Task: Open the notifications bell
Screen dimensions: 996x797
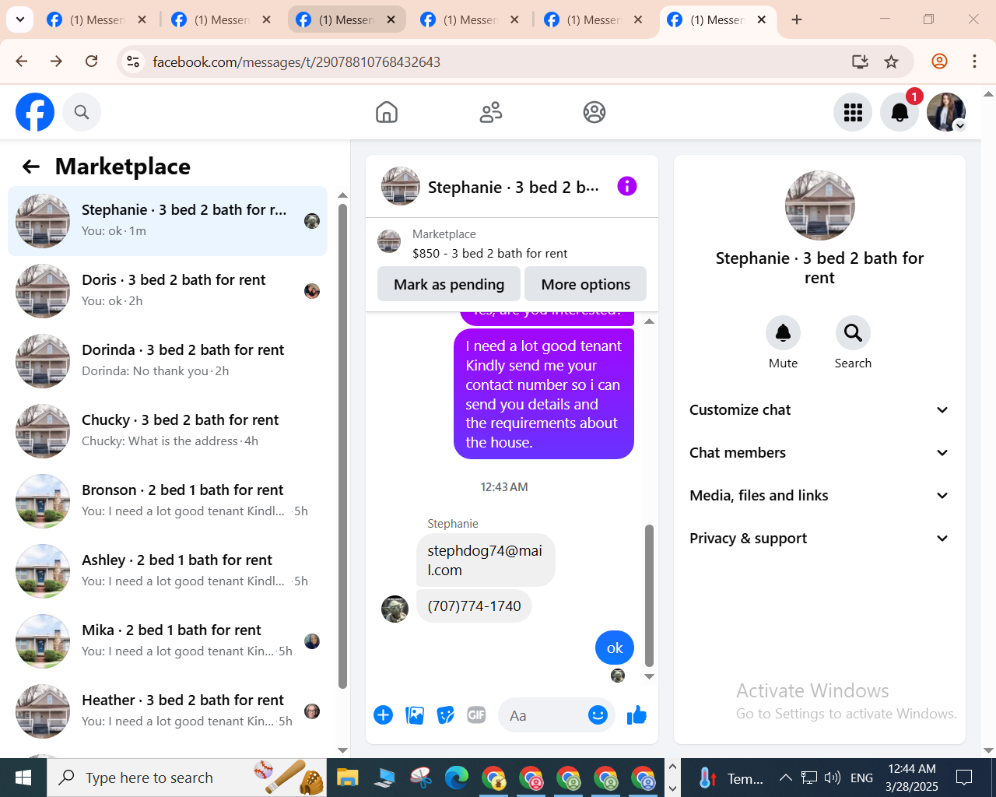Action: [x=900, y=112]
